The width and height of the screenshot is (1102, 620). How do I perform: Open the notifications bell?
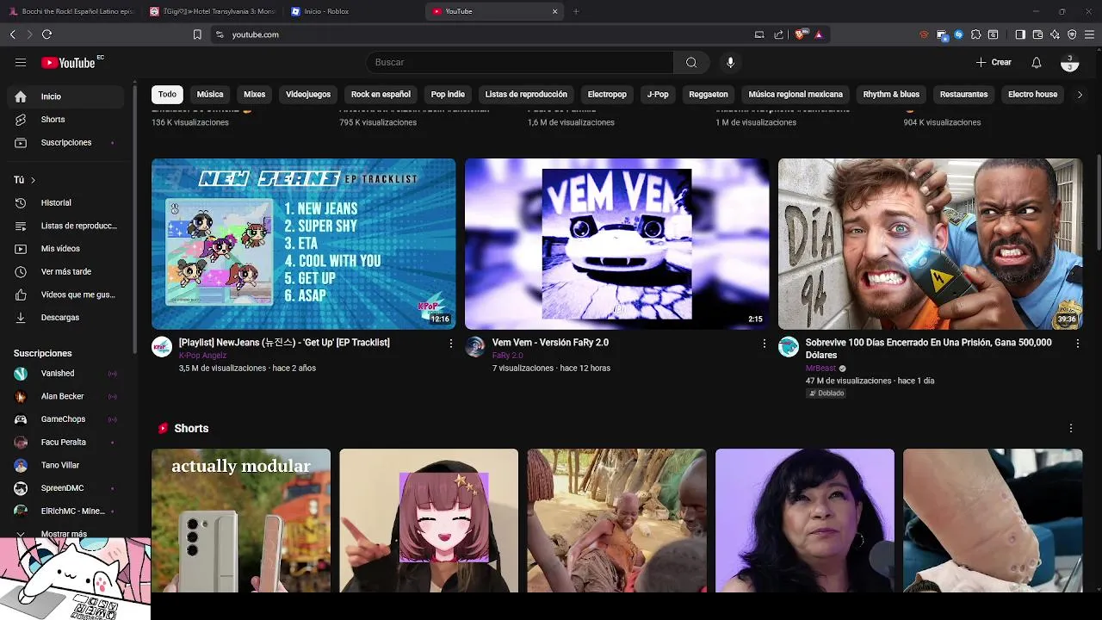(1037, 62)
